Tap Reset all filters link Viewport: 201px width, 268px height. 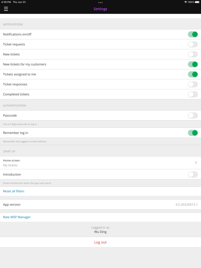point(14,191)
